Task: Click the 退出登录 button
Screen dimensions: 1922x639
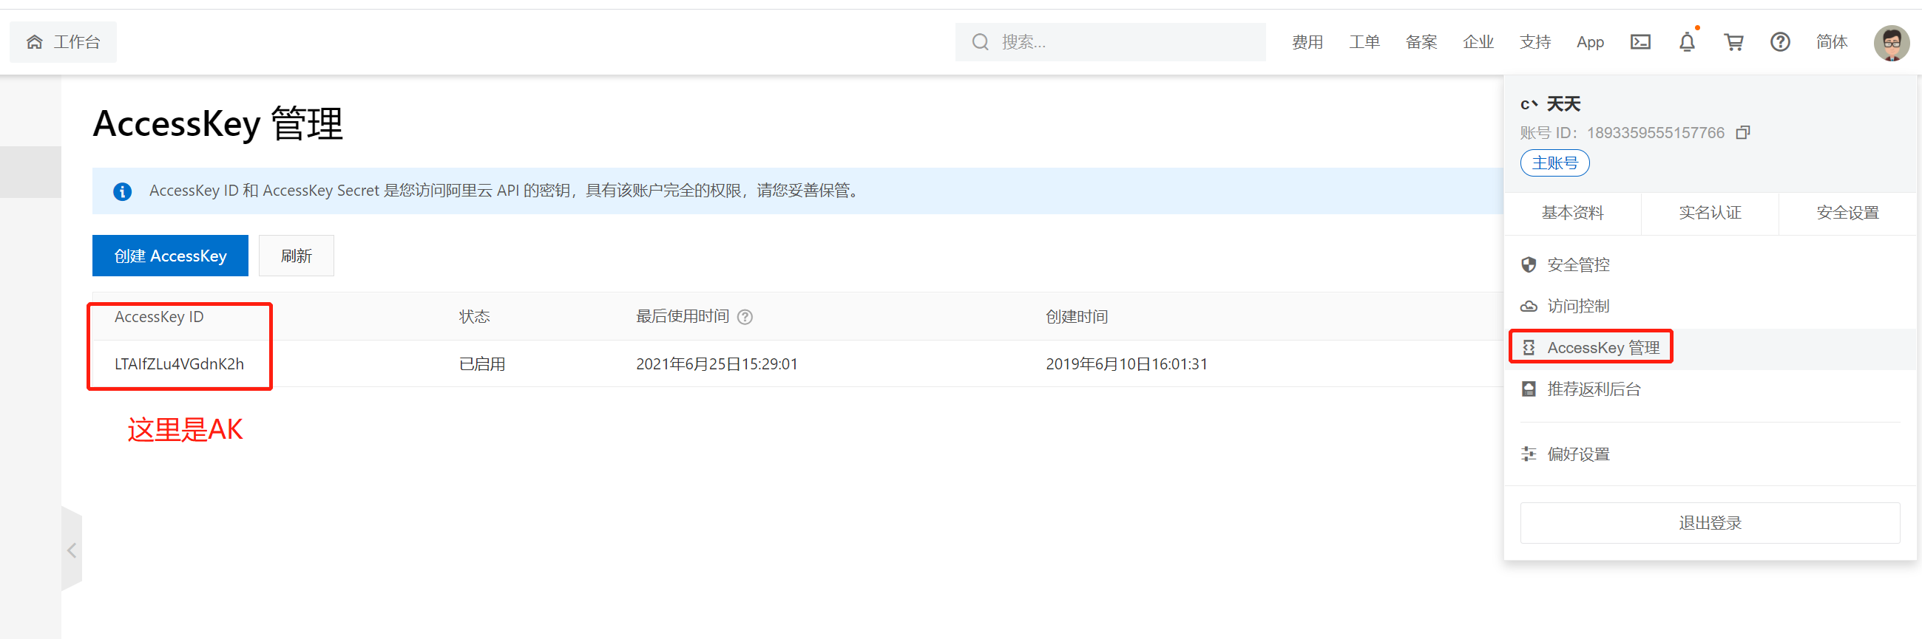Action: tap(1709, 523)
